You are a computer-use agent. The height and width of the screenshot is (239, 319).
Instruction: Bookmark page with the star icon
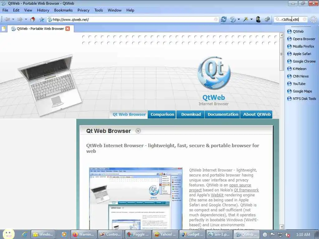click(x=42, y=20)
